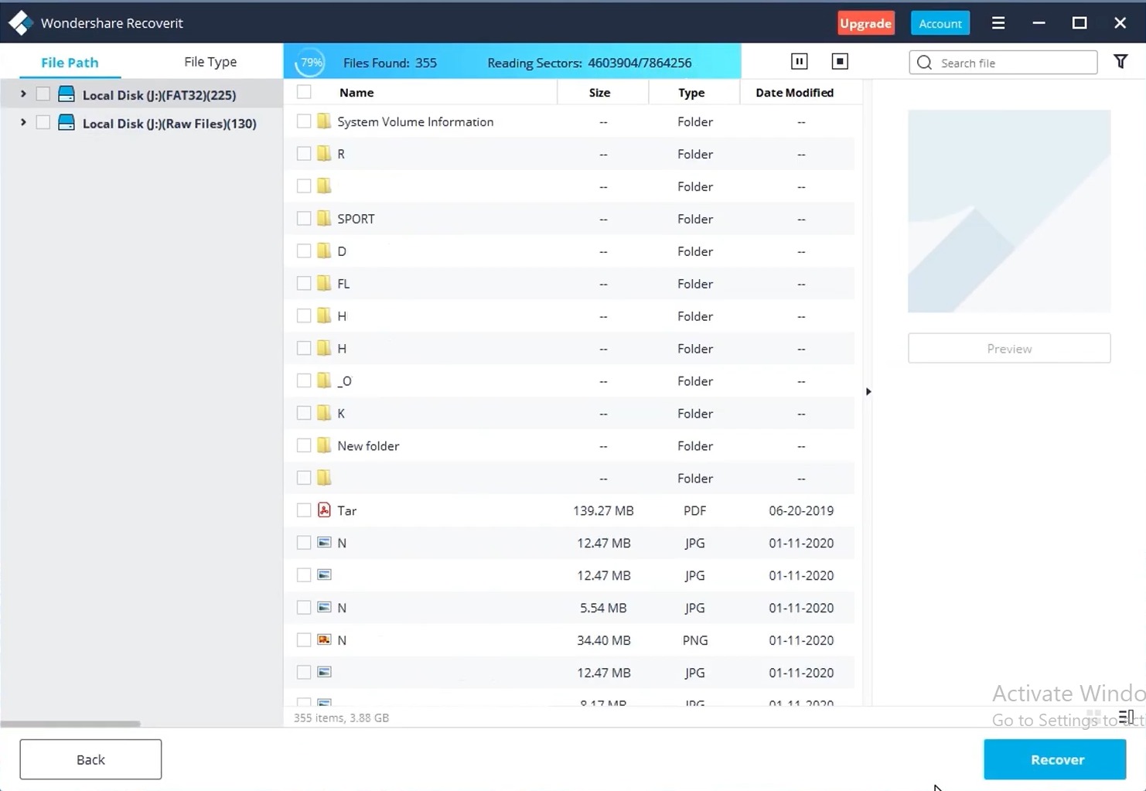Viewport: 1146px width, 791px height.
Task: Expand the Local Disk (J:)(Raw Files) tree node
Action: (23, 123)
